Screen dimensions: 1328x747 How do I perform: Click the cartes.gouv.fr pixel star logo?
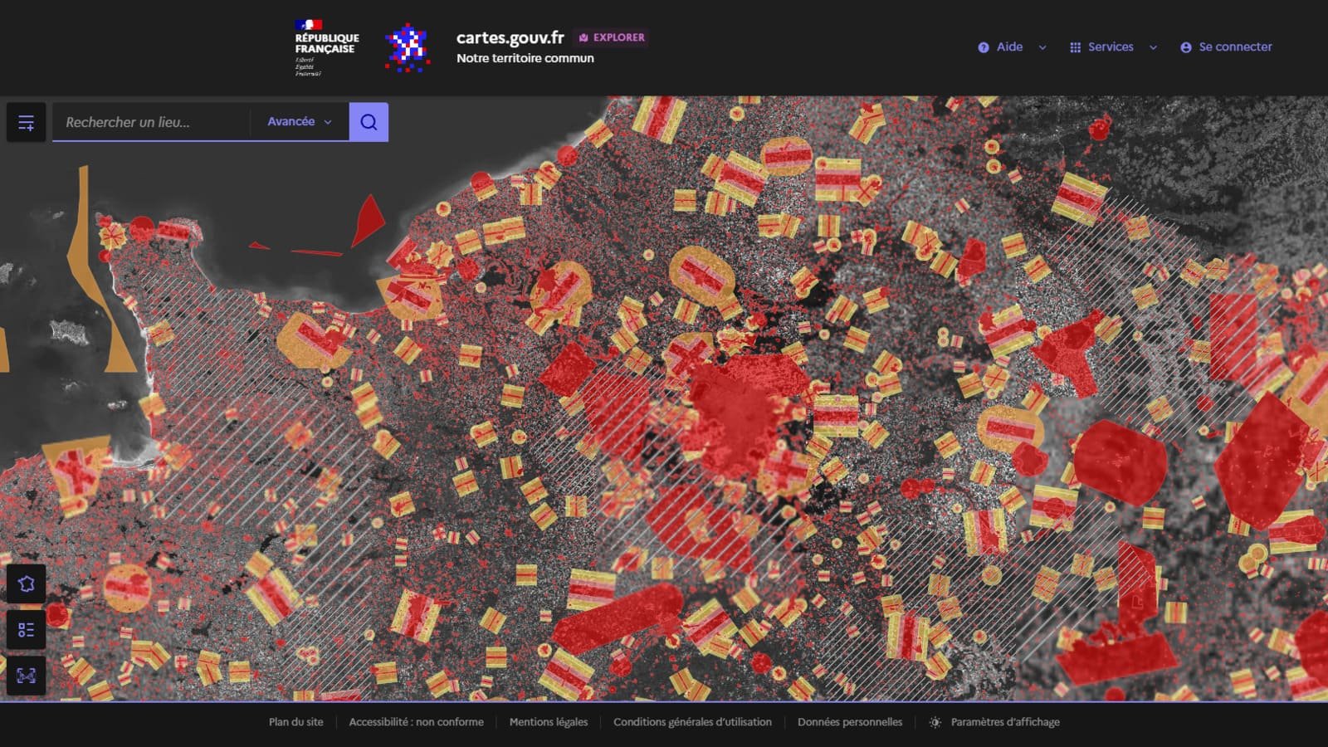coord(407,47)
